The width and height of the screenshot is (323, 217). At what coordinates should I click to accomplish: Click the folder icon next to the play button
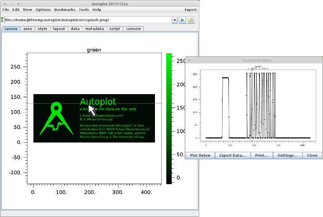(191, 20)
